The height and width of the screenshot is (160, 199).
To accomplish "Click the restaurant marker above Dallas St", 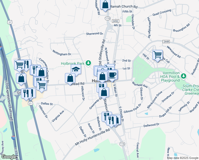I will click(26, 94).
